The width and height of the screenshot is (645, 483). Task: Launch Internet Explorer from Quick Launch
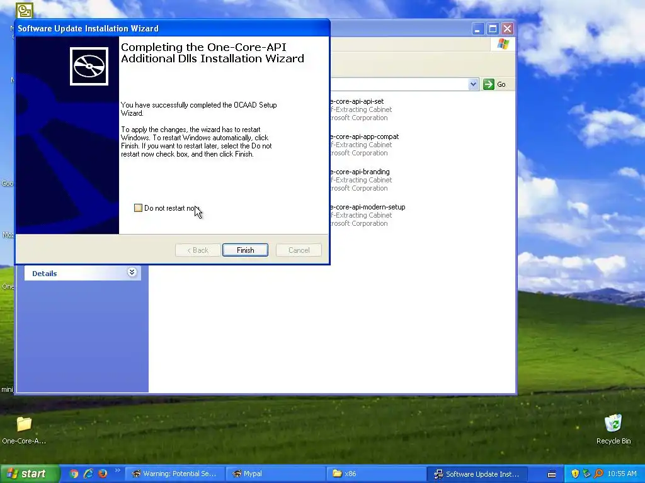88,474
